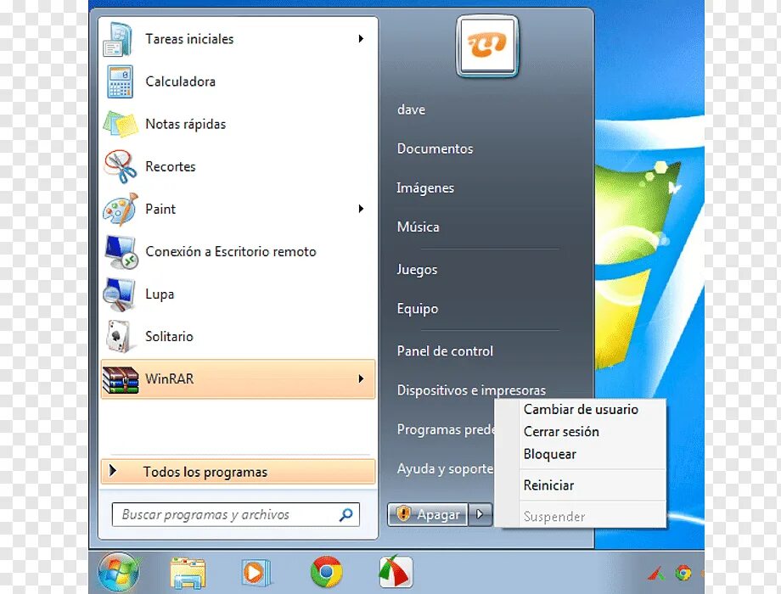781x594 pixels.
Task: Click the Conexión a Escritorio remoto label
Action: click(231, 251)
